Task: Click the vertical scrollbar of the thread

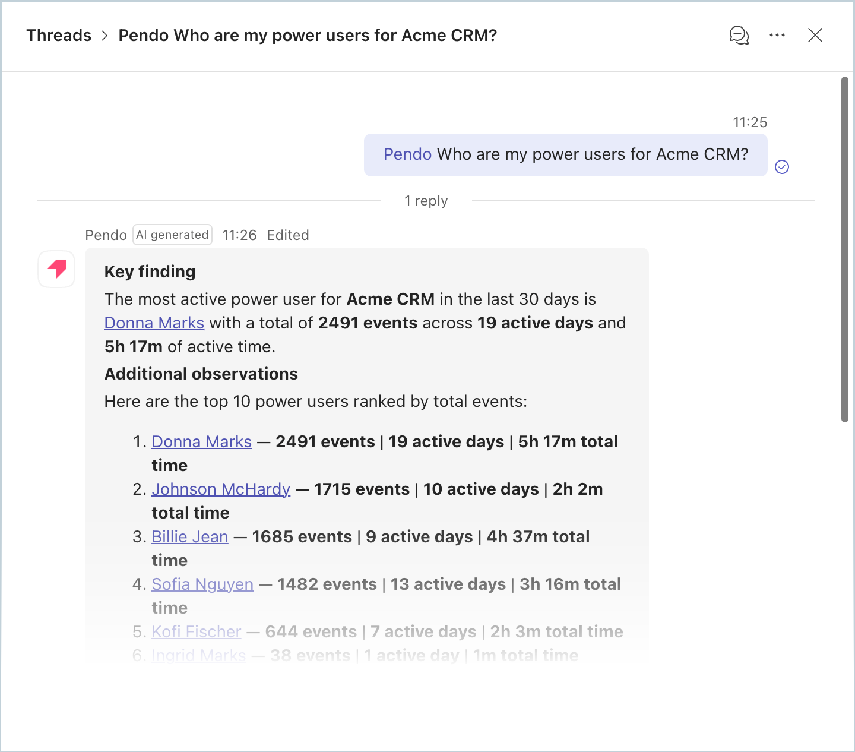Action: pos(845,249)
